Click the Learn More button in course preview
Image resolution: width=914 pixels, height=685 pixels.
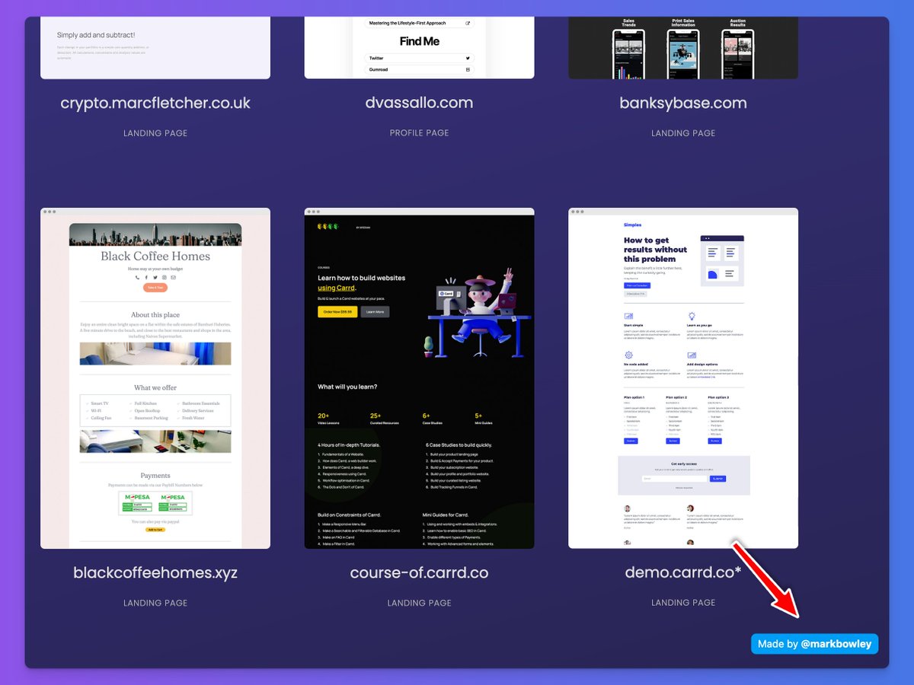point(375,312)
